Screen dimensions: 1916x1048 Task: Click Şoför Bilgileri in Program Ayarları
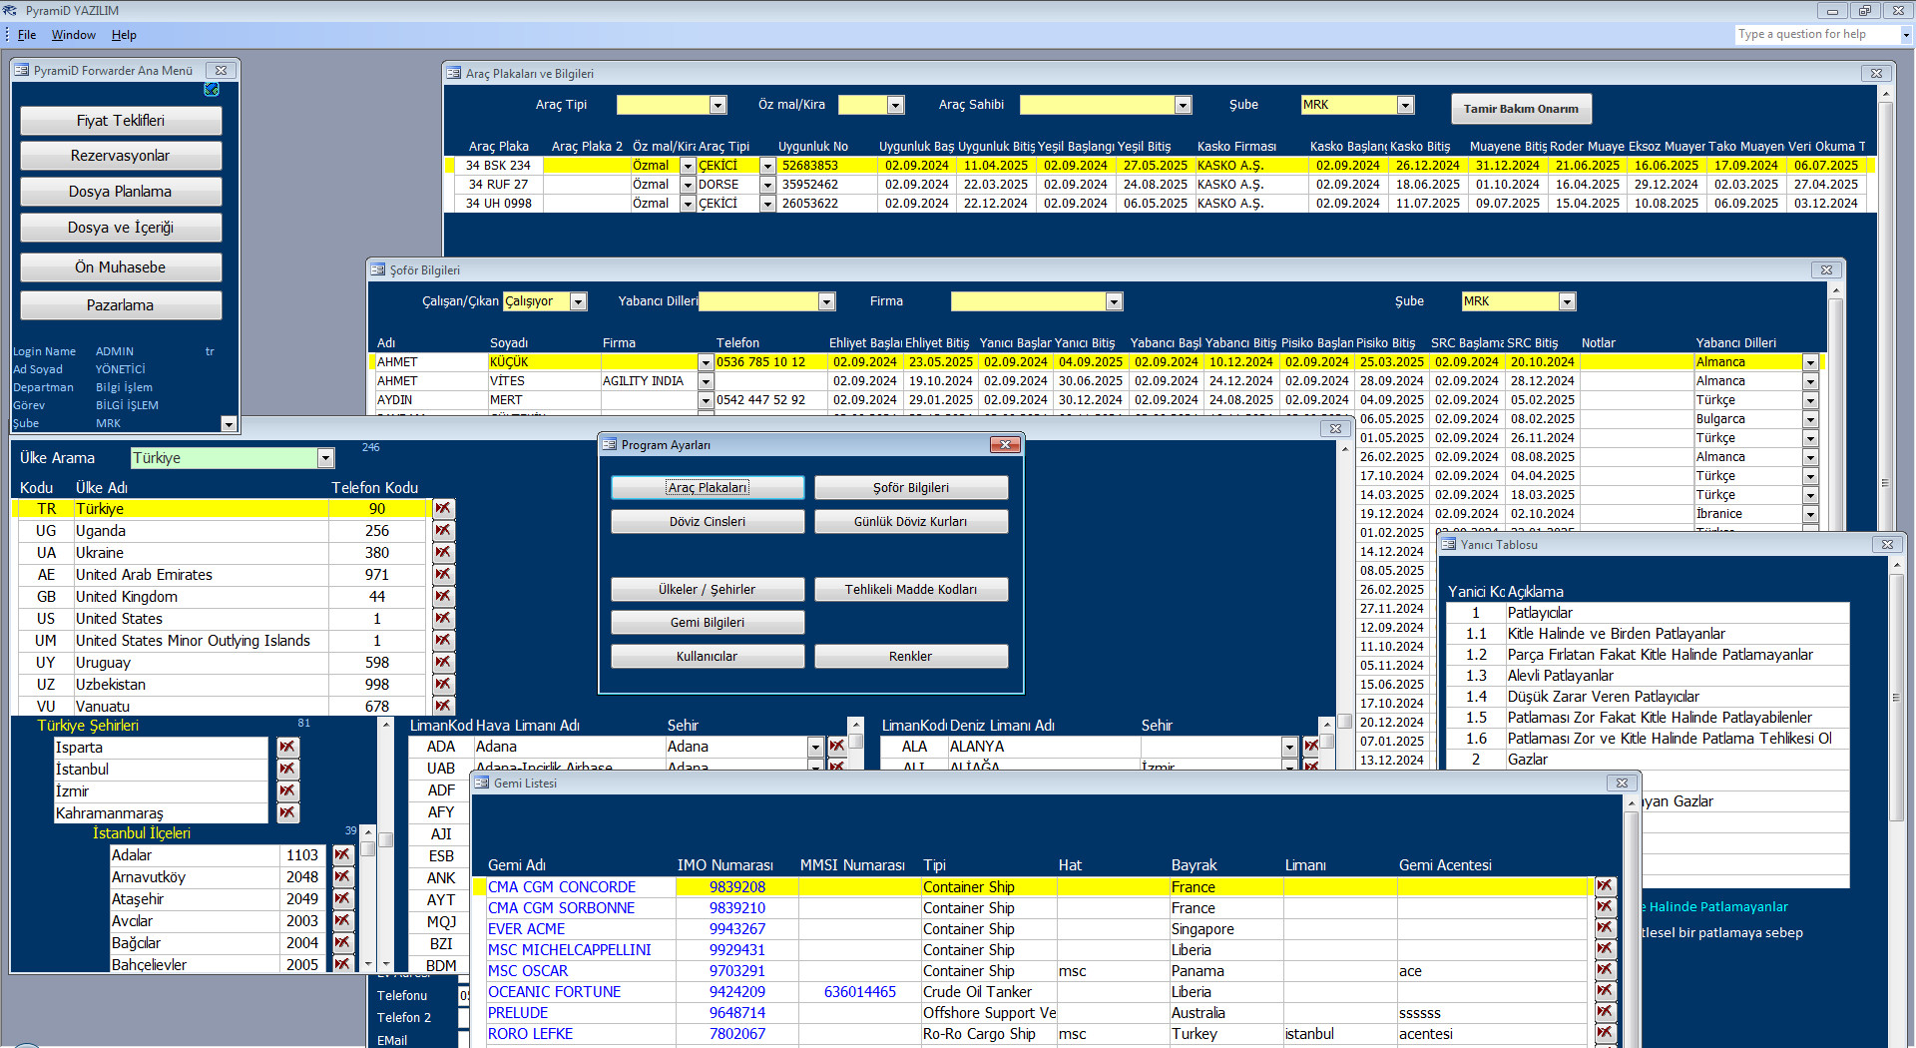pyautogui.click(x=911, y=488)
